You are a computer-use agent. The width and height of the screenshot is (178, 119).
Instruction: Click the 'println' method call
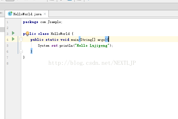pyautogui.click(x=66, y=45)
